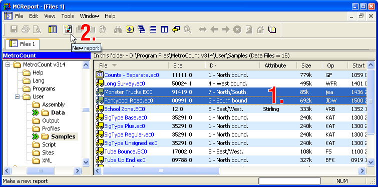Screen dimensions: 378x187
Task: Select the SigType Base.ec0 file name
Action: (x=126, y=117)
